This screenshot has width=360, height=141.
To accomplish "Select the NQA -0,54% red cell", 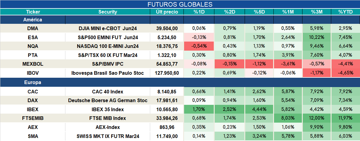I will click(x=199, y=46).
